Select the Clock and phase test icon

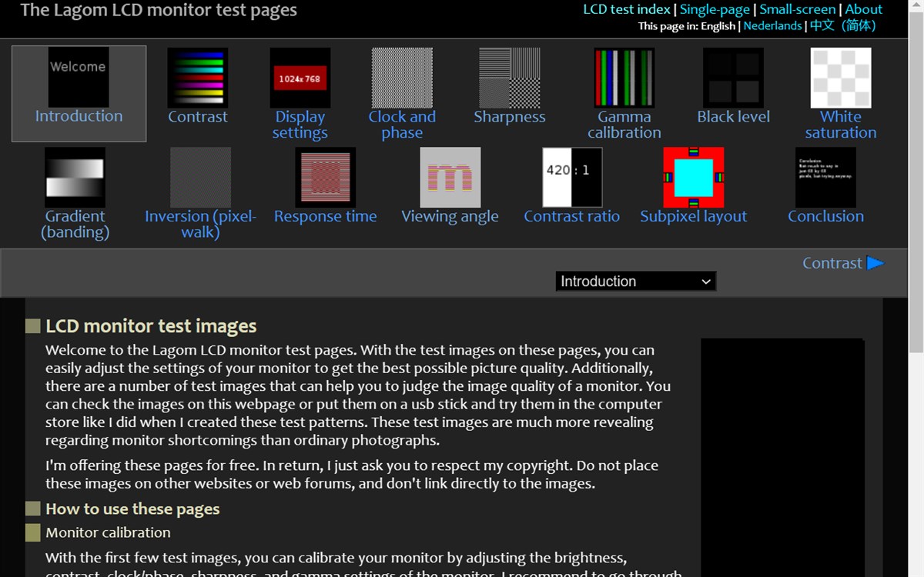(x=402, y=75)
